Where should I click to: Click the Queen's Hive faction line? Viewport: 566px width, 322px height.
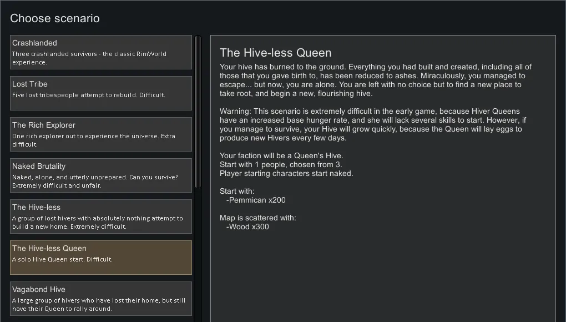pos(281,155)
